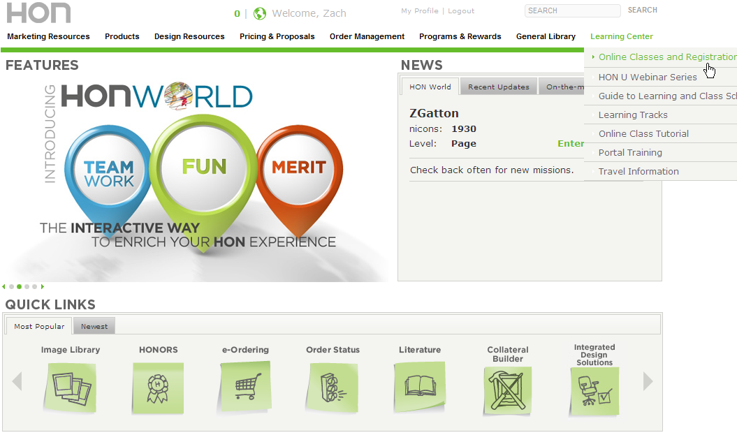
Task: Open the e-Ordering shopping cart icon
Action: pos(245,387)
